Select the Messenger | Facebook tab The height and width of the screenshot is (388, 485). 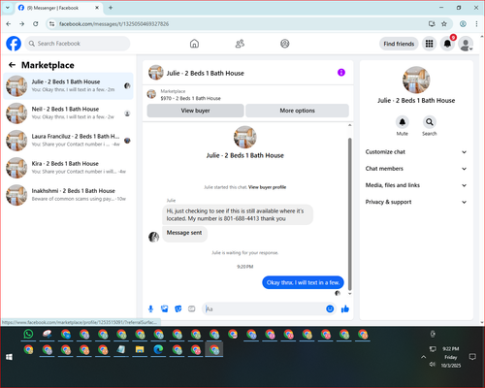pyautogui.click(x=58, y=8)
